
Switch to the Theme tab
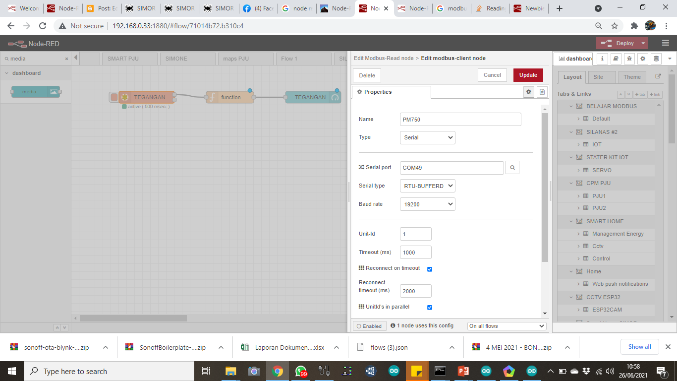point(632,77)
